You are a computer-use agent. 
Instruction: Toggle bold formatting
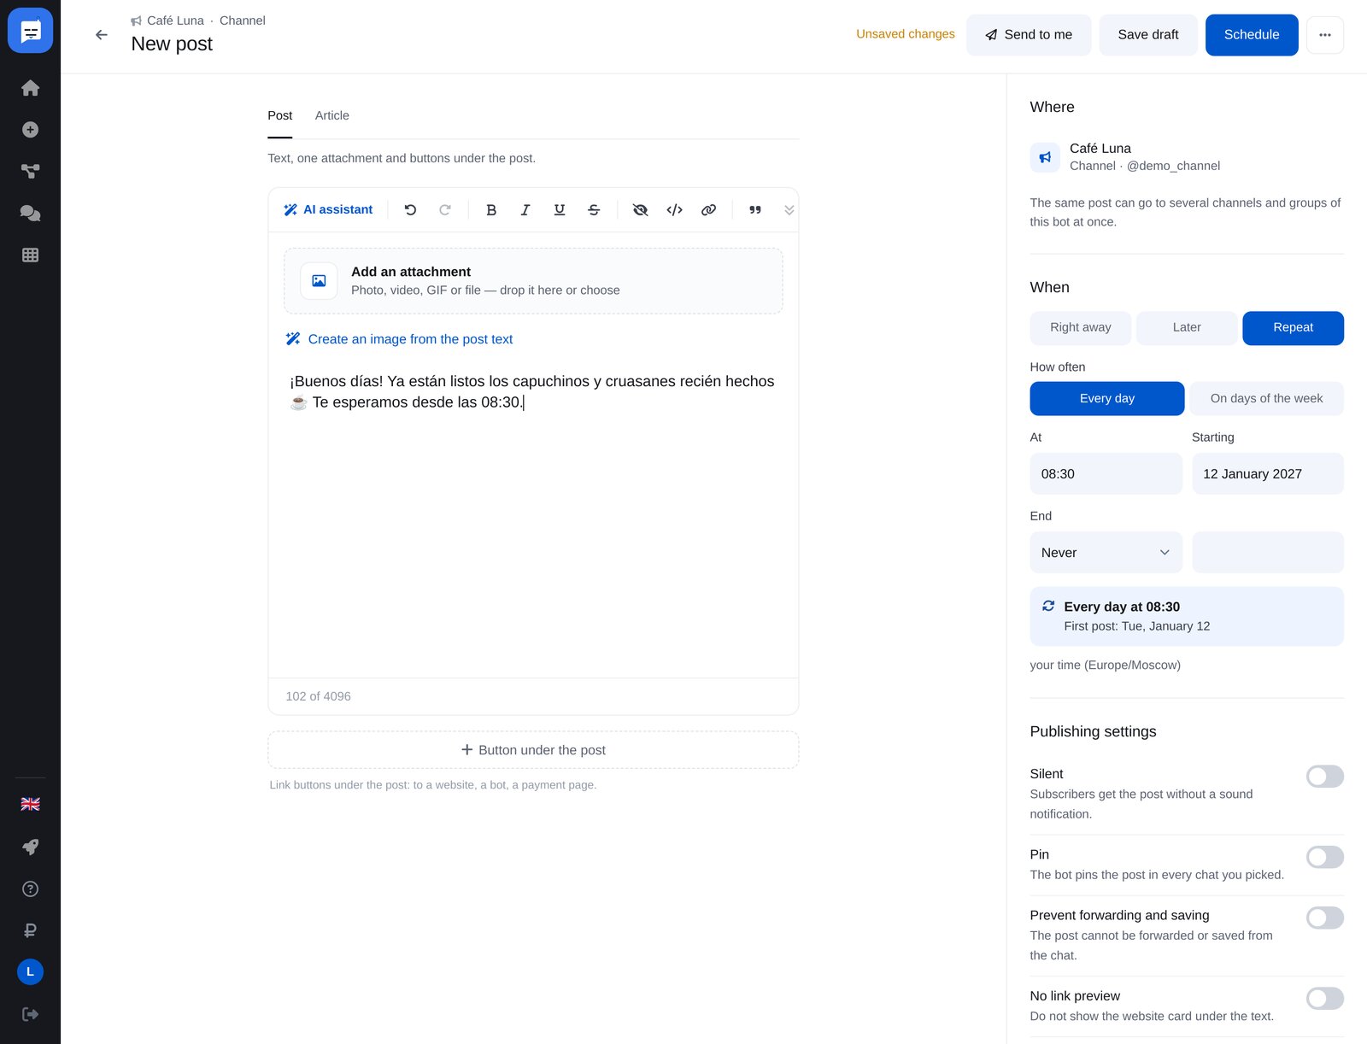(x=491, y=210)
